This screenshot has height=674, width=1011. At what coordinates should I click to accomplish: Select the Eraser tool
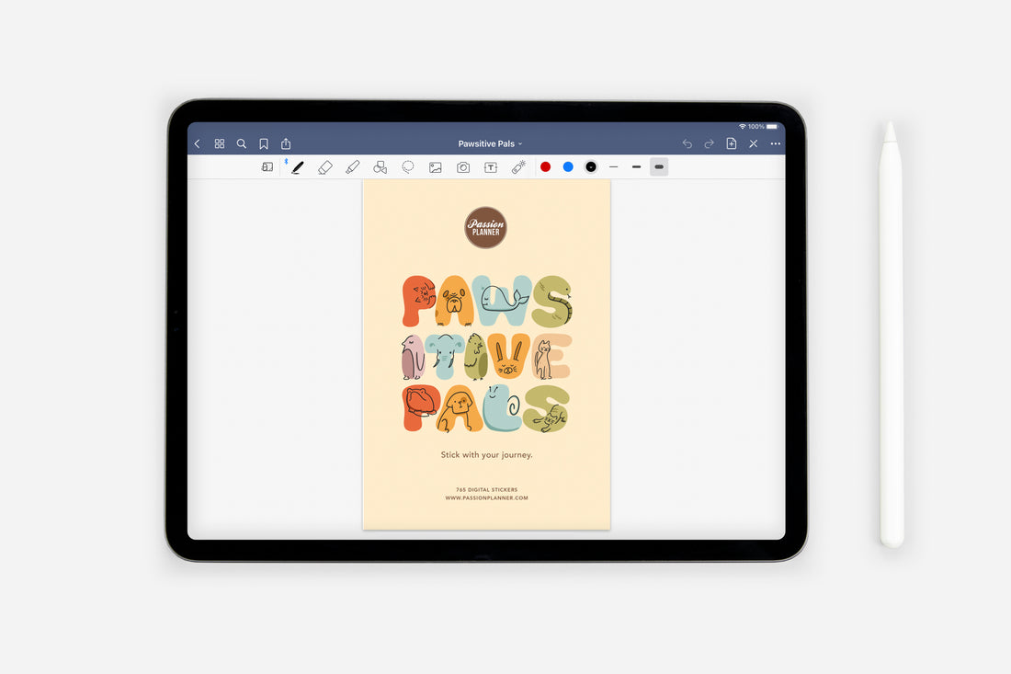tap(325, 166)
